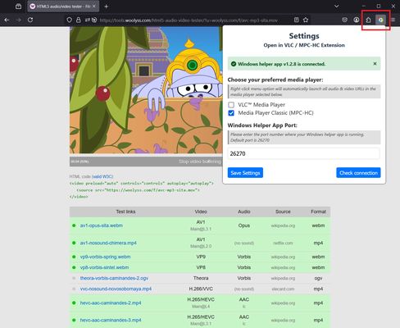Viewport: 400px width, 328px height.
Task: Open the tab overview icon left of the tab
Action: [18, 7]
